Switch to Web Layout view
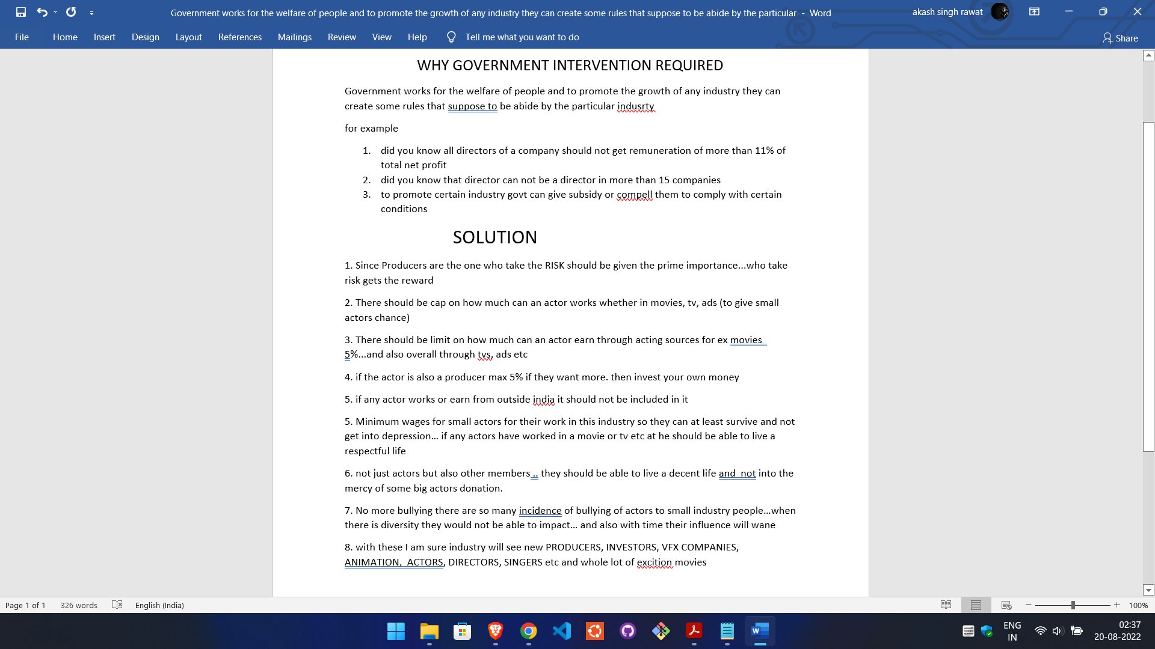1155x649 pixels. click(x=1006, y=605)
